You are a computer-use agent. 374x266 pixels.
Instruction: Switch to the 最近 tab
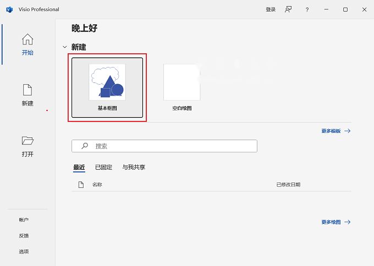pyautogui.click(x=79, y=167)
